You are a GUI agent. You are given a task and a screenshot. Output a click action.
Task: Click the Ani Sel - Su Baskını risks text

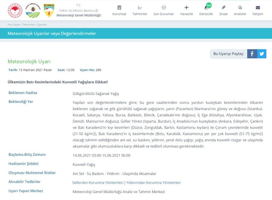[x=114, y=174]
